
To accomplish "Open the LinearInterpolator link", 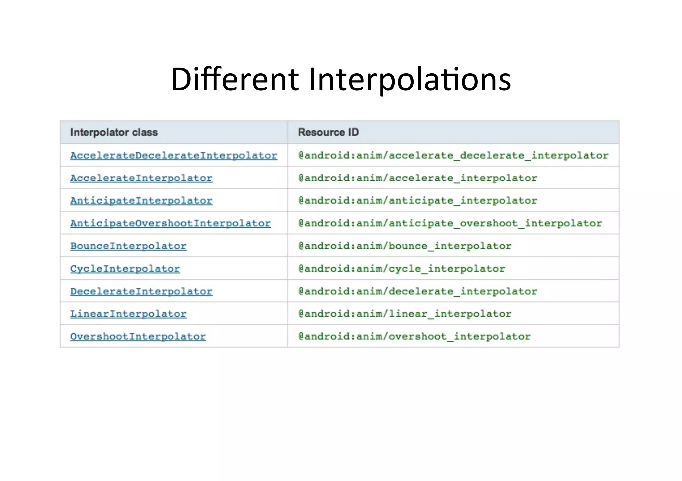I will click(128, 314).
